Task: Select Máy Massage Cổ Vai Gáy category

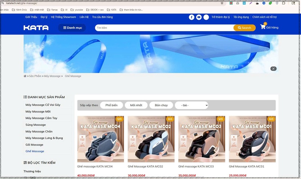Action: [x=43, y=105]
